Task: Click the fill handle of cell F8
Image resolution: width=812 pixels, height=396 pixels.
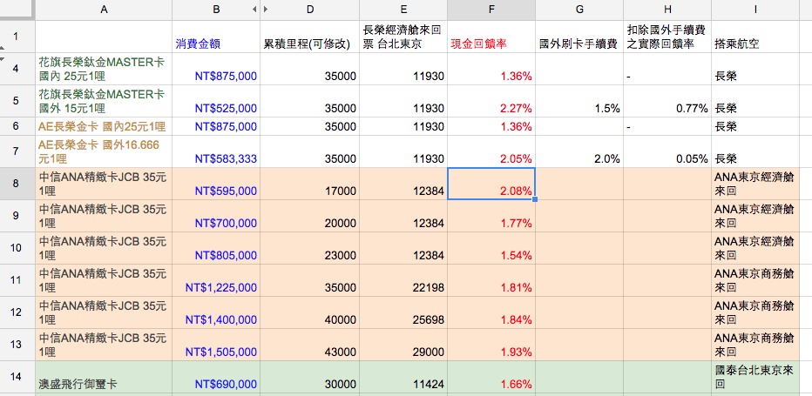Action: coord(535,199)
